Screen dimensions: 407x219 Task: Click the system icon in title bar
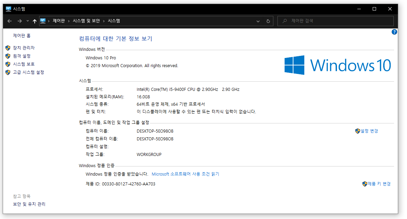coord(8,9)
